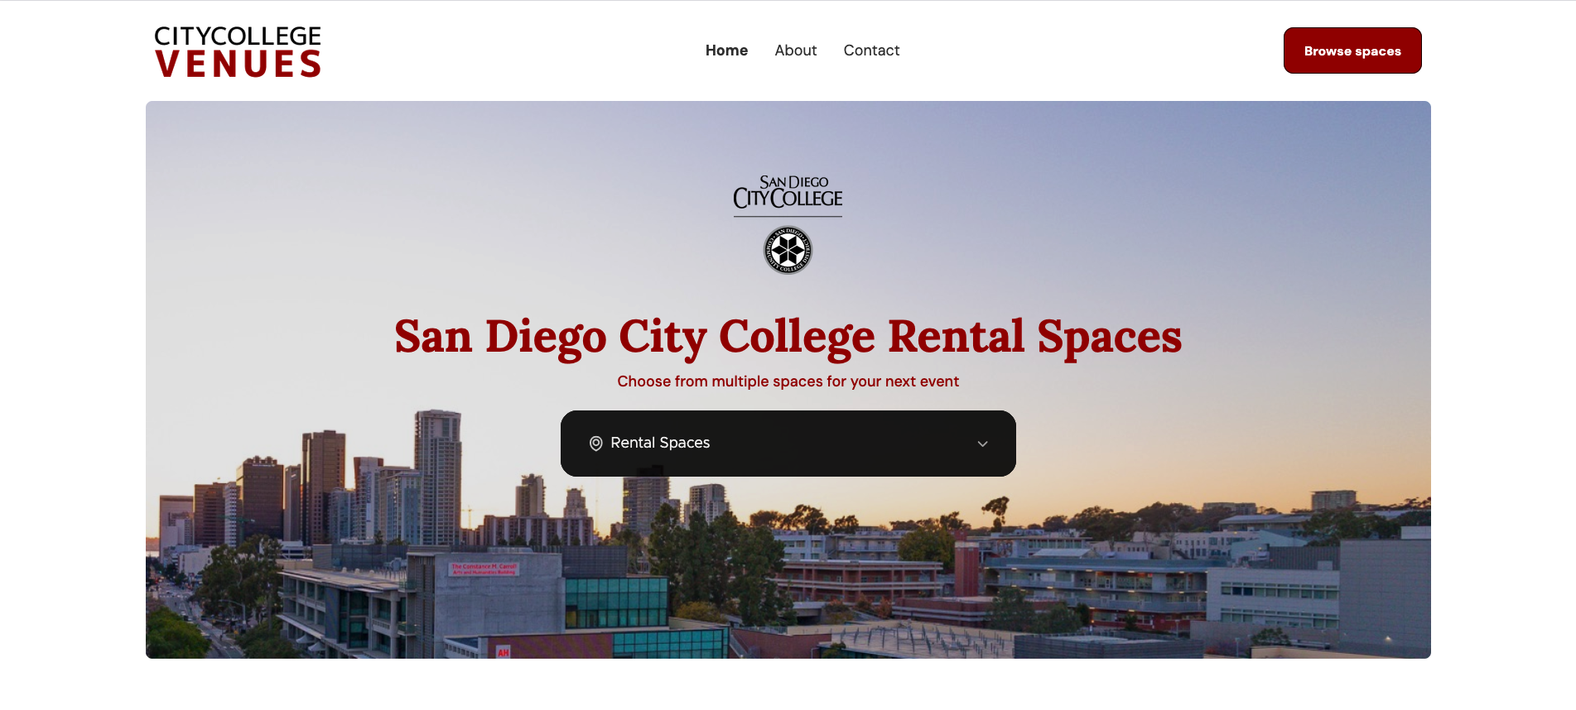The image size is (1576, 710).
Task: Select the Rental Spaces label text
Action: click(x=660, y=443)
